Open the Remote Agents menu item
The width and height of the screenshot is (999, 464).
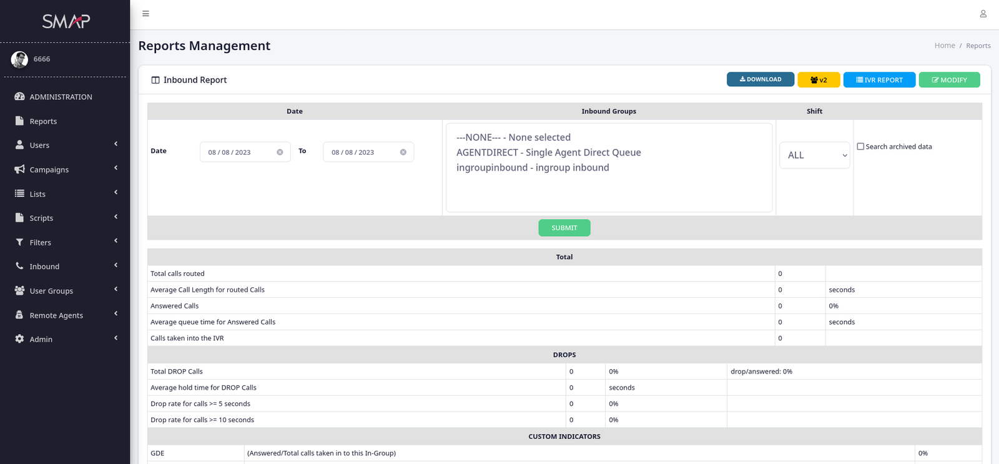click(56, 315)
